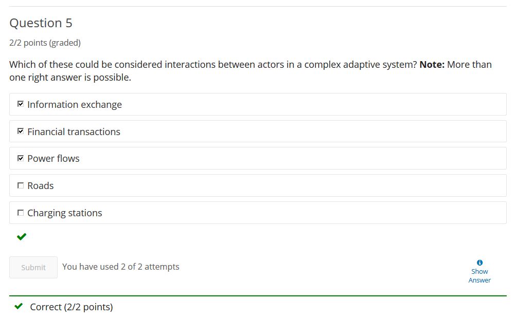Uncheck the Power flows checkbox
517x320 pixels.
[x=21, y=158]
